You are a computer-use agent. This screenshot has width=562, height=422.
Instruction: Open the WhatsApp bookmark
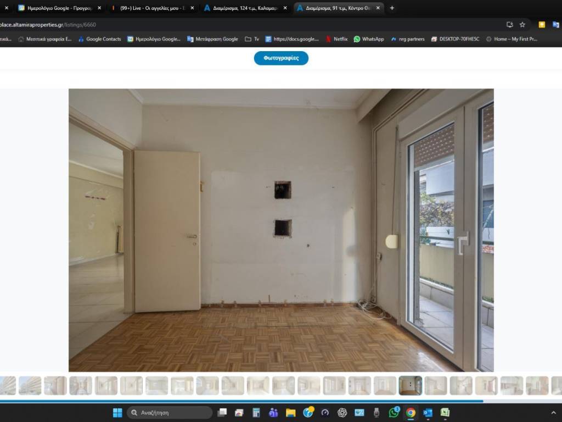368,39
